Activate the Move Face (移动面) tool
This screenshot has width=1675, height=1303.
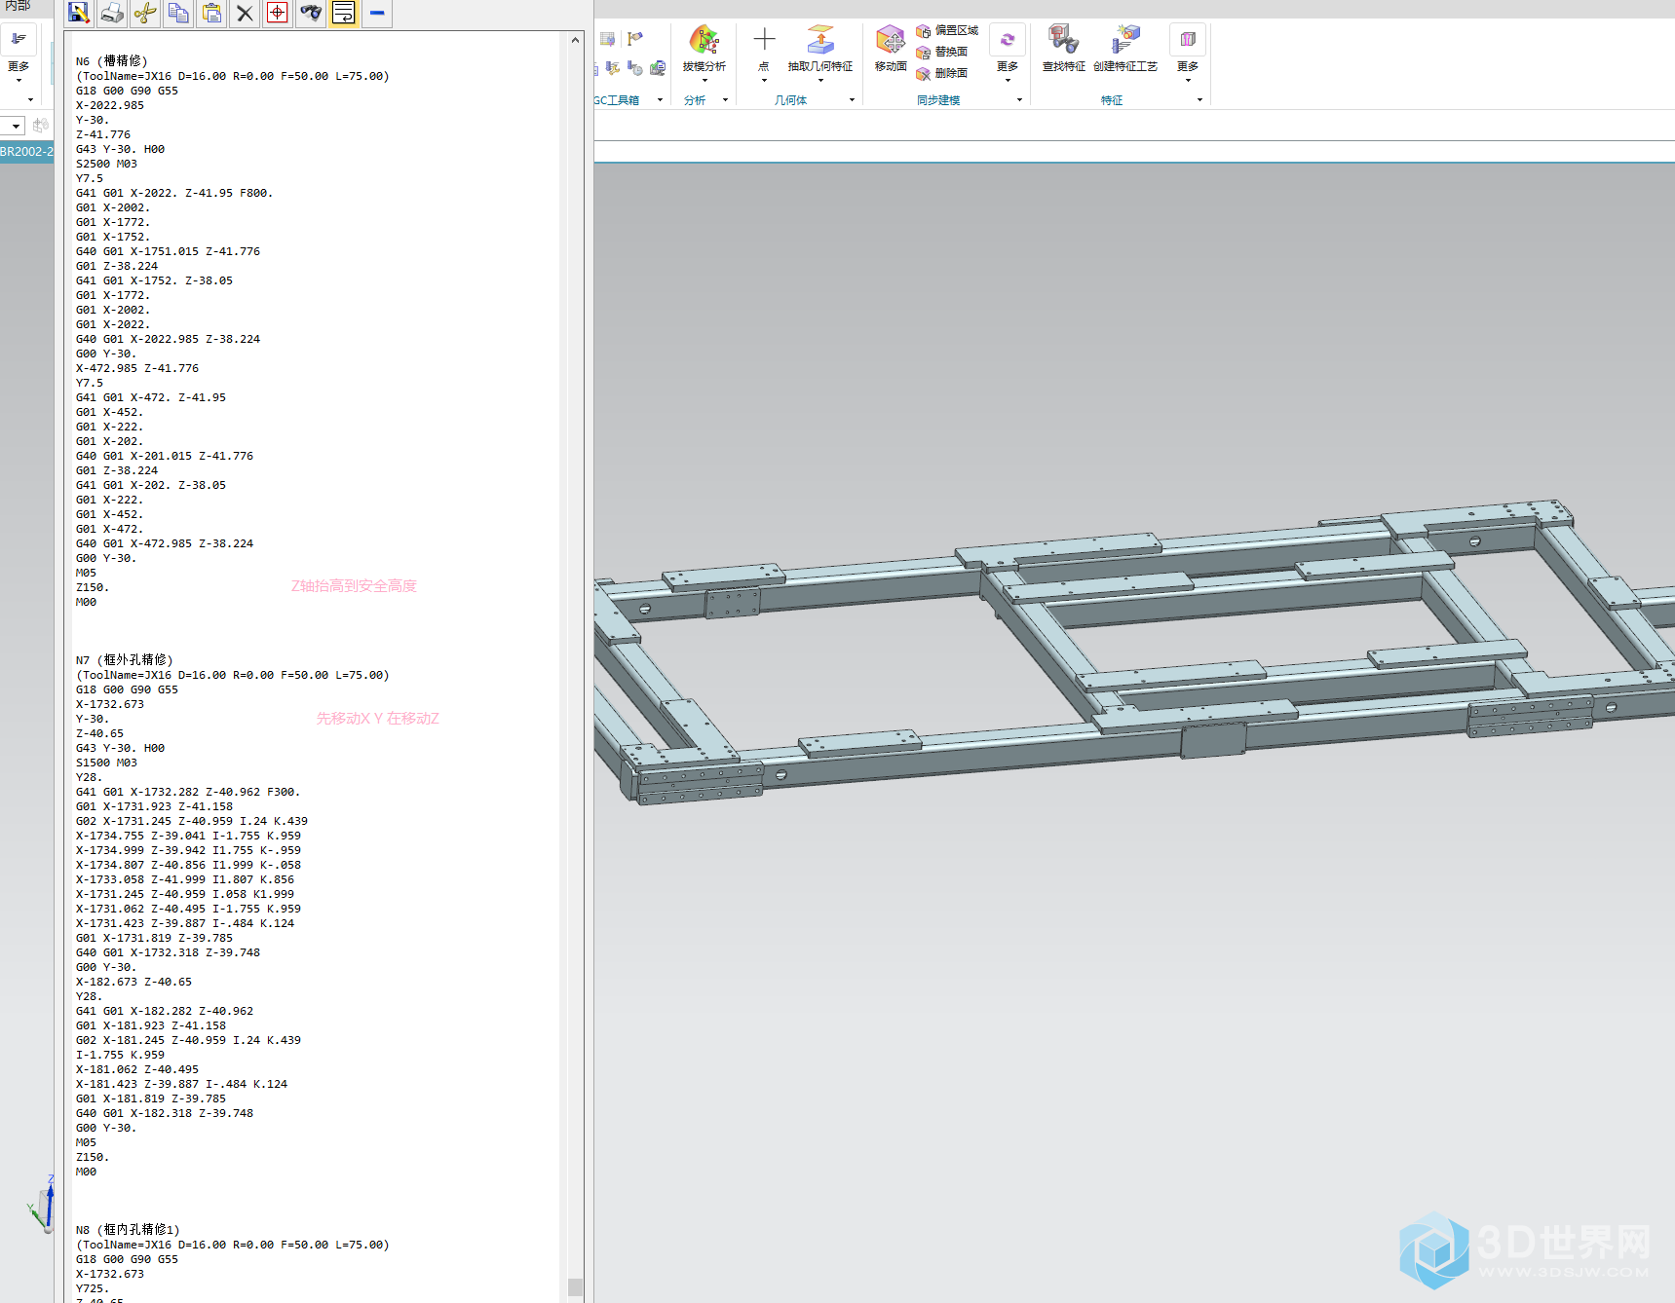point(891,48)
